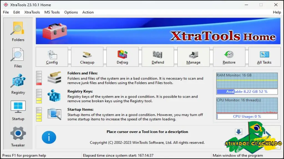Screen dimensions: 284x159
Task: Click the 'Folders and Files:' heading
Action: pos(82,73)
